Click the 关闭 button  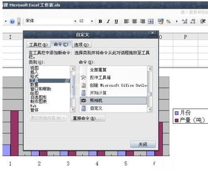click(x=143, y=145)
